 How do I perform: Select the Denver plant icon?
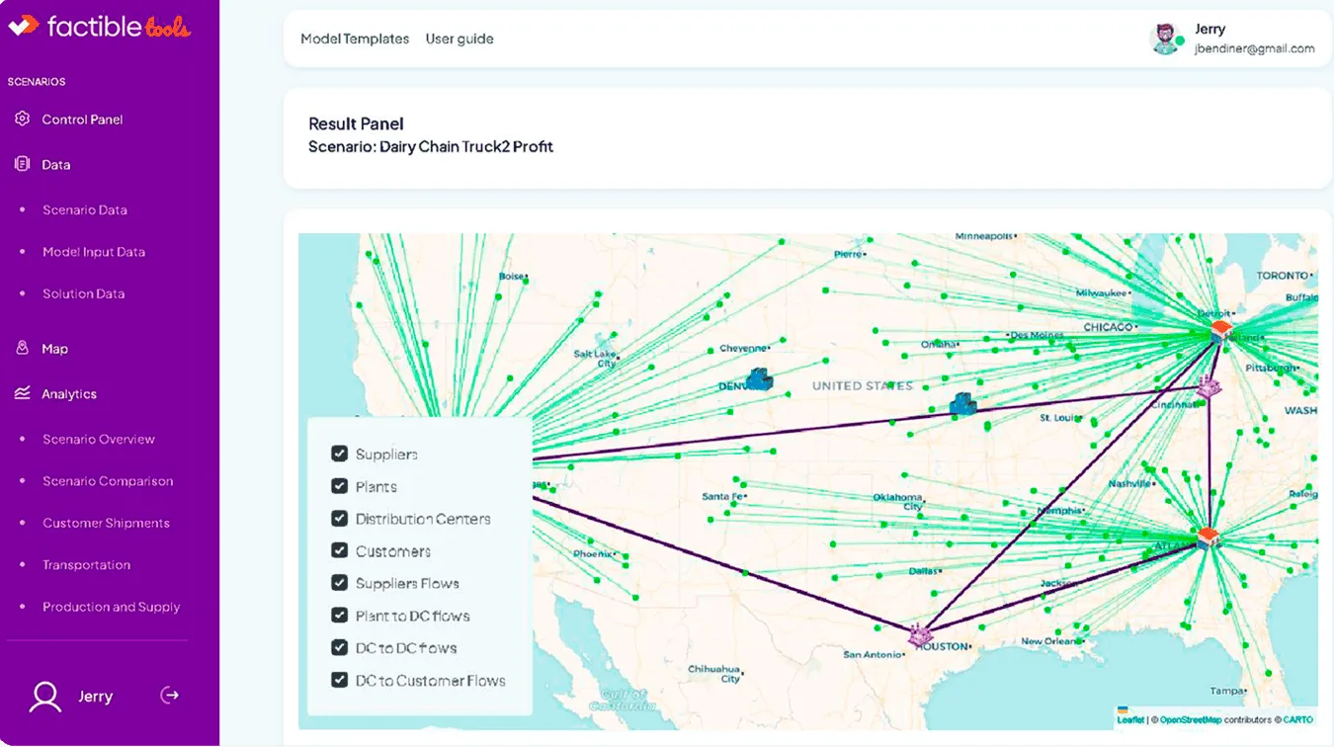coord(759,378)
